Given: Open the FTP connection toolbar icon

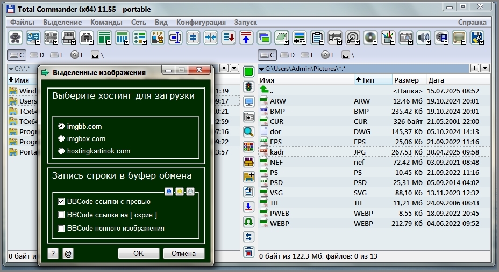Looking at the screenshot, I should coord(157,38).
